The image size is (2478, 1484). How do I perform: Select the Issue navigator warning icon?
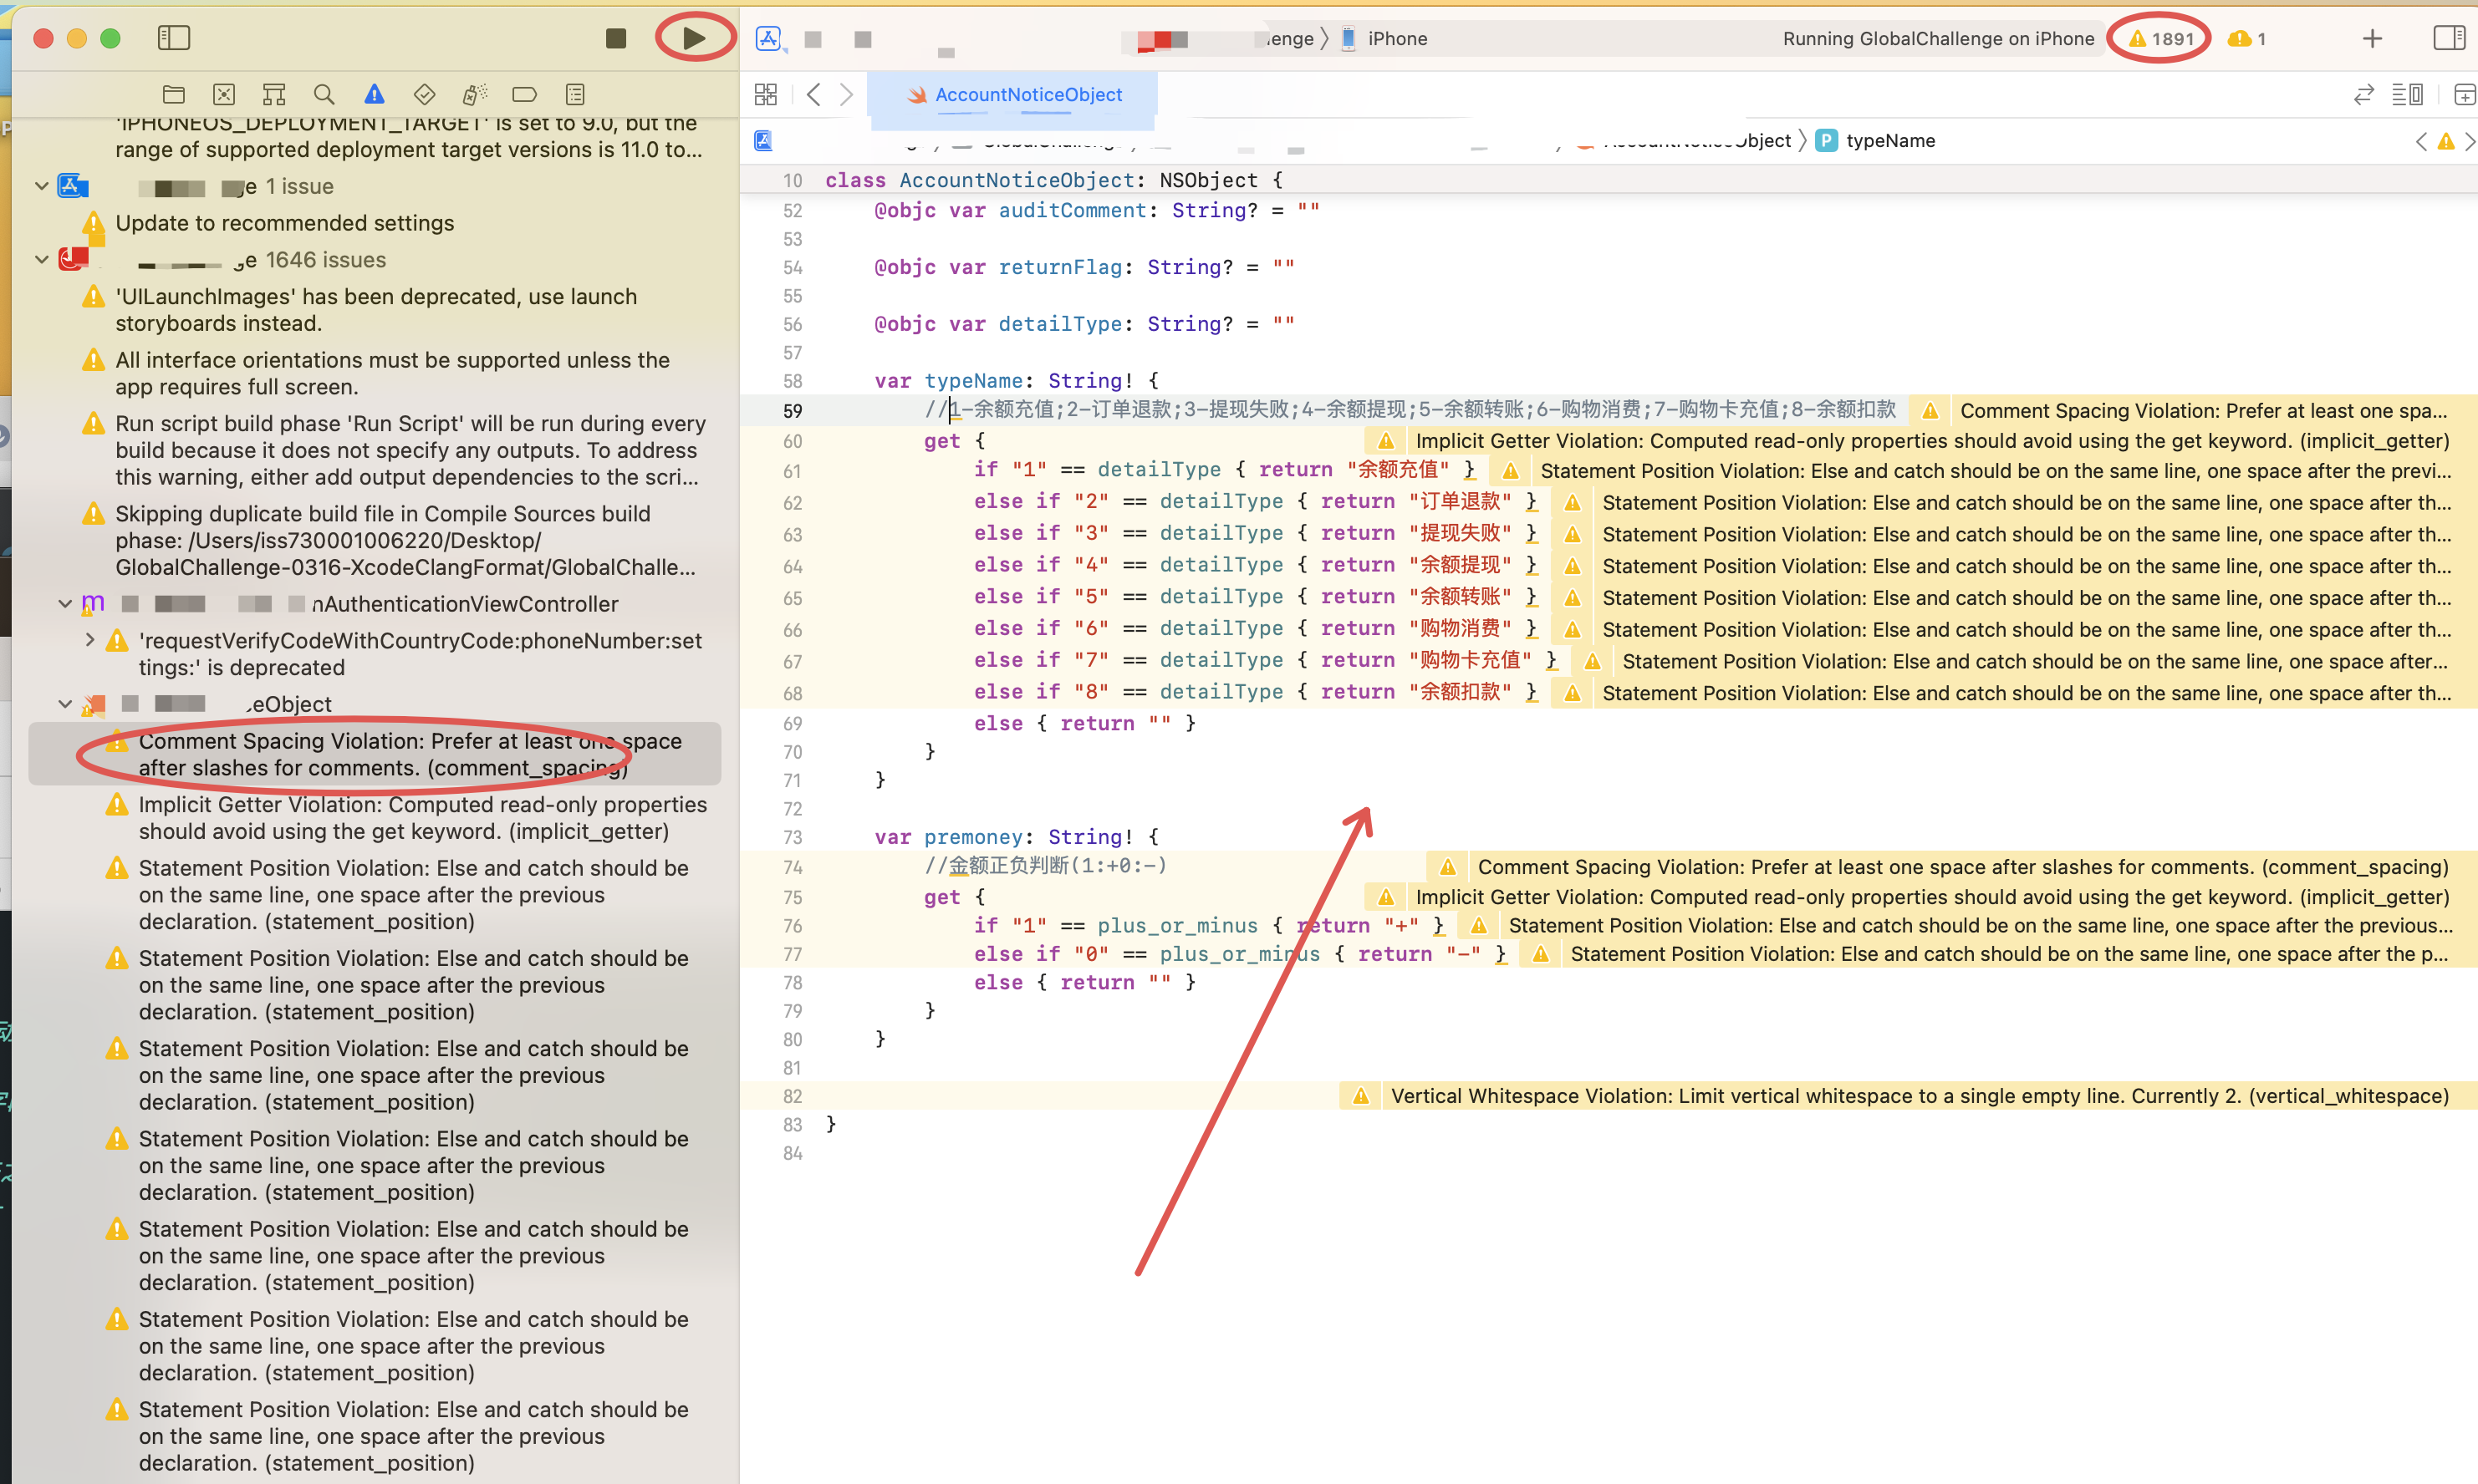(x=375, y=94)
